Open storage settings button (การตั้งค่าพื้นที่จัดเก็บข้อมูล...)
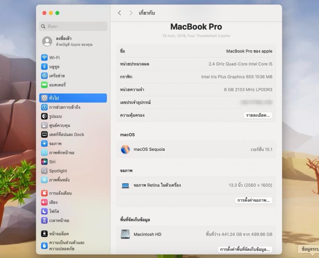This screenshot has width=319, height=258. click(x=245, y=249)
